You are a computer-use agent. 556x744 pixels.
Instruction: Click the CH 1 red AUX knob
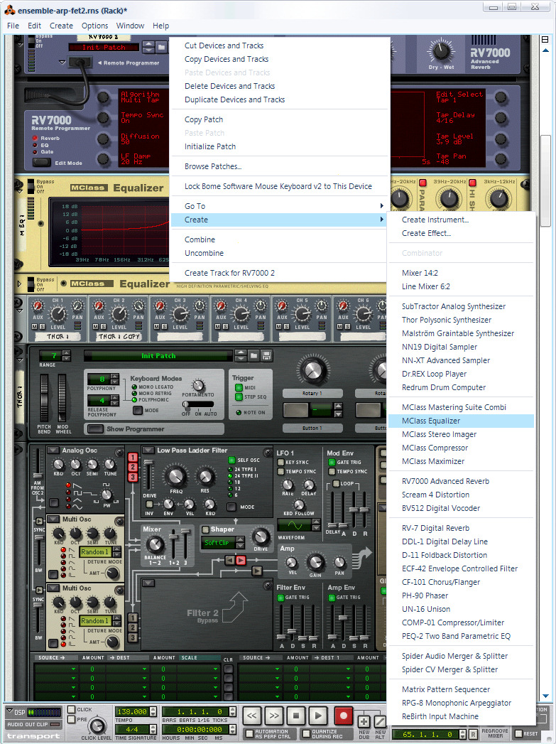click(x=38, y=306)
